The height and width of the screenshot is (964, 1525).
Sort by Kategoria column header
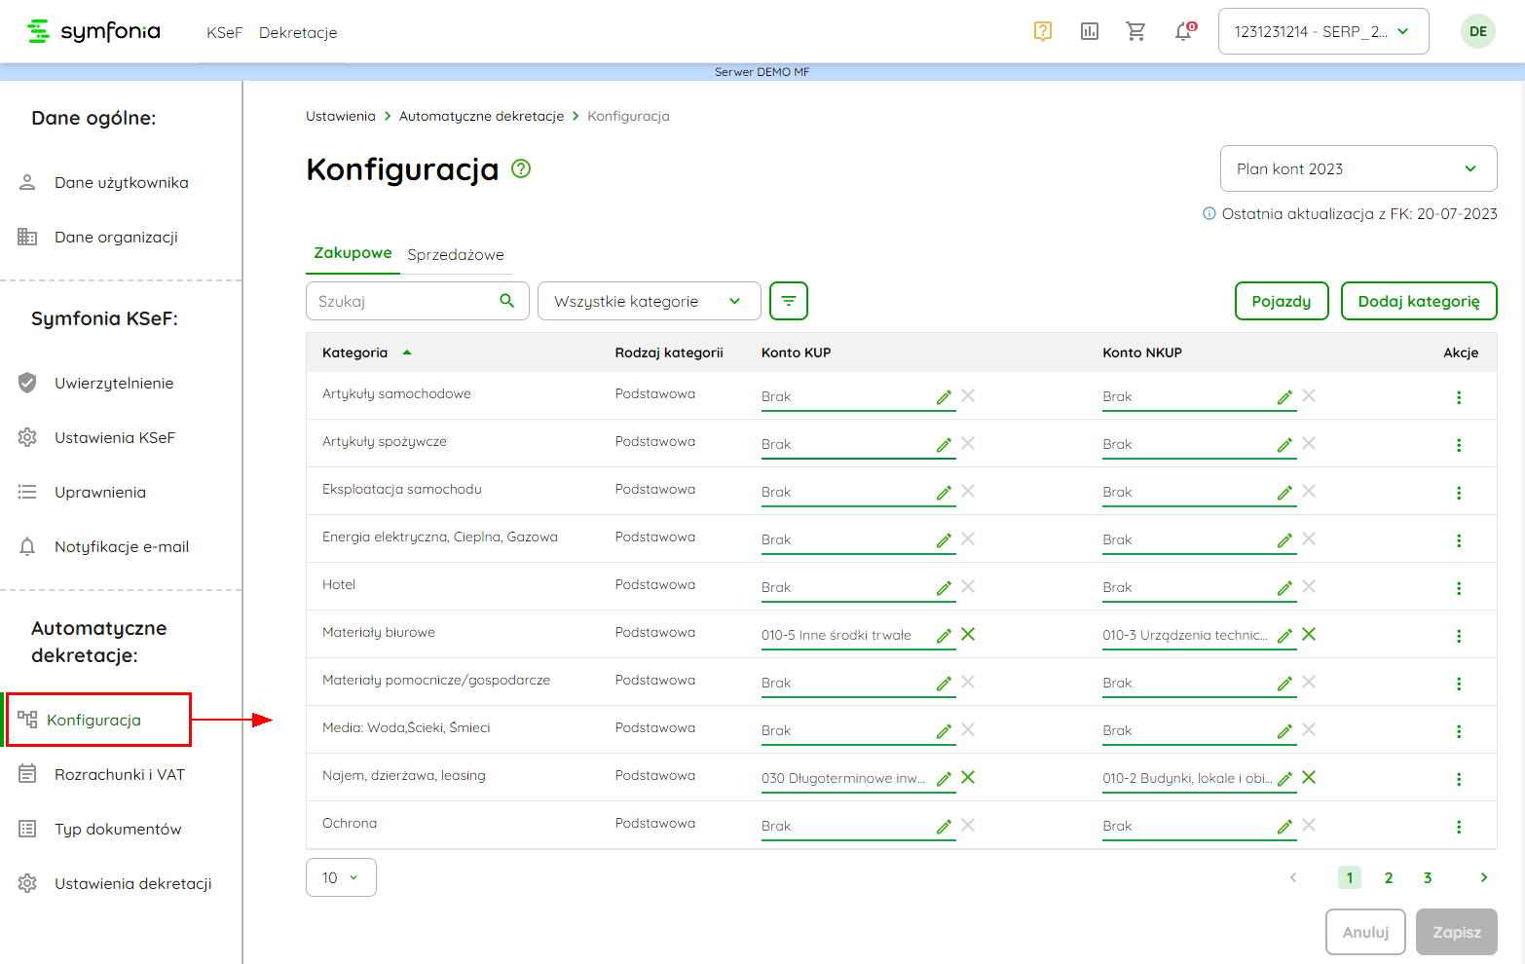(366, 352)
